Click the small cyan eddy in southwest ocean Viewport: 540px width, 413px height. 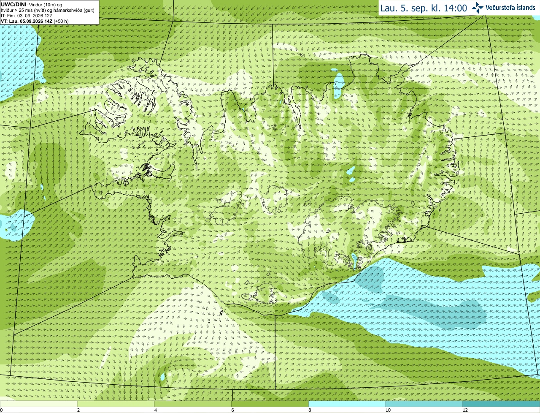pyautogui.click(x=162, y=376)
